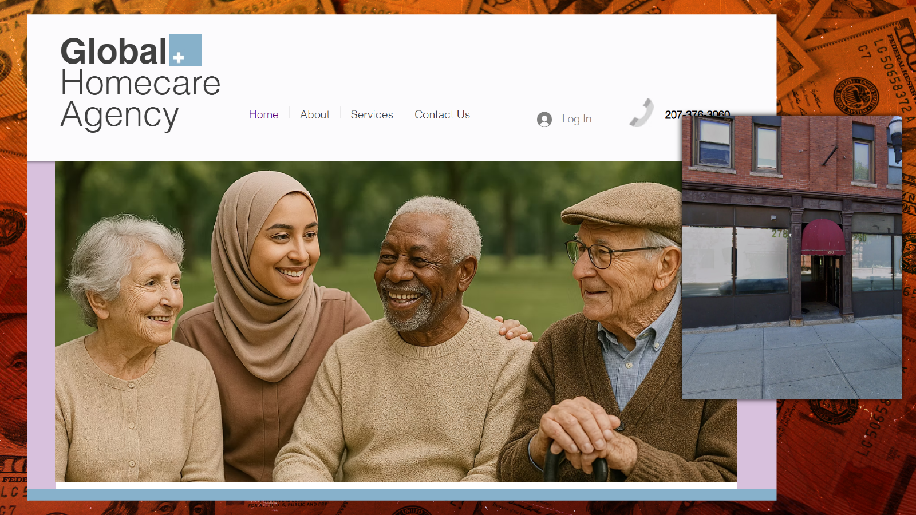Click the phone number 207-376-3060
The width and height of the screenshot is (916, 515).
point(697,113)
